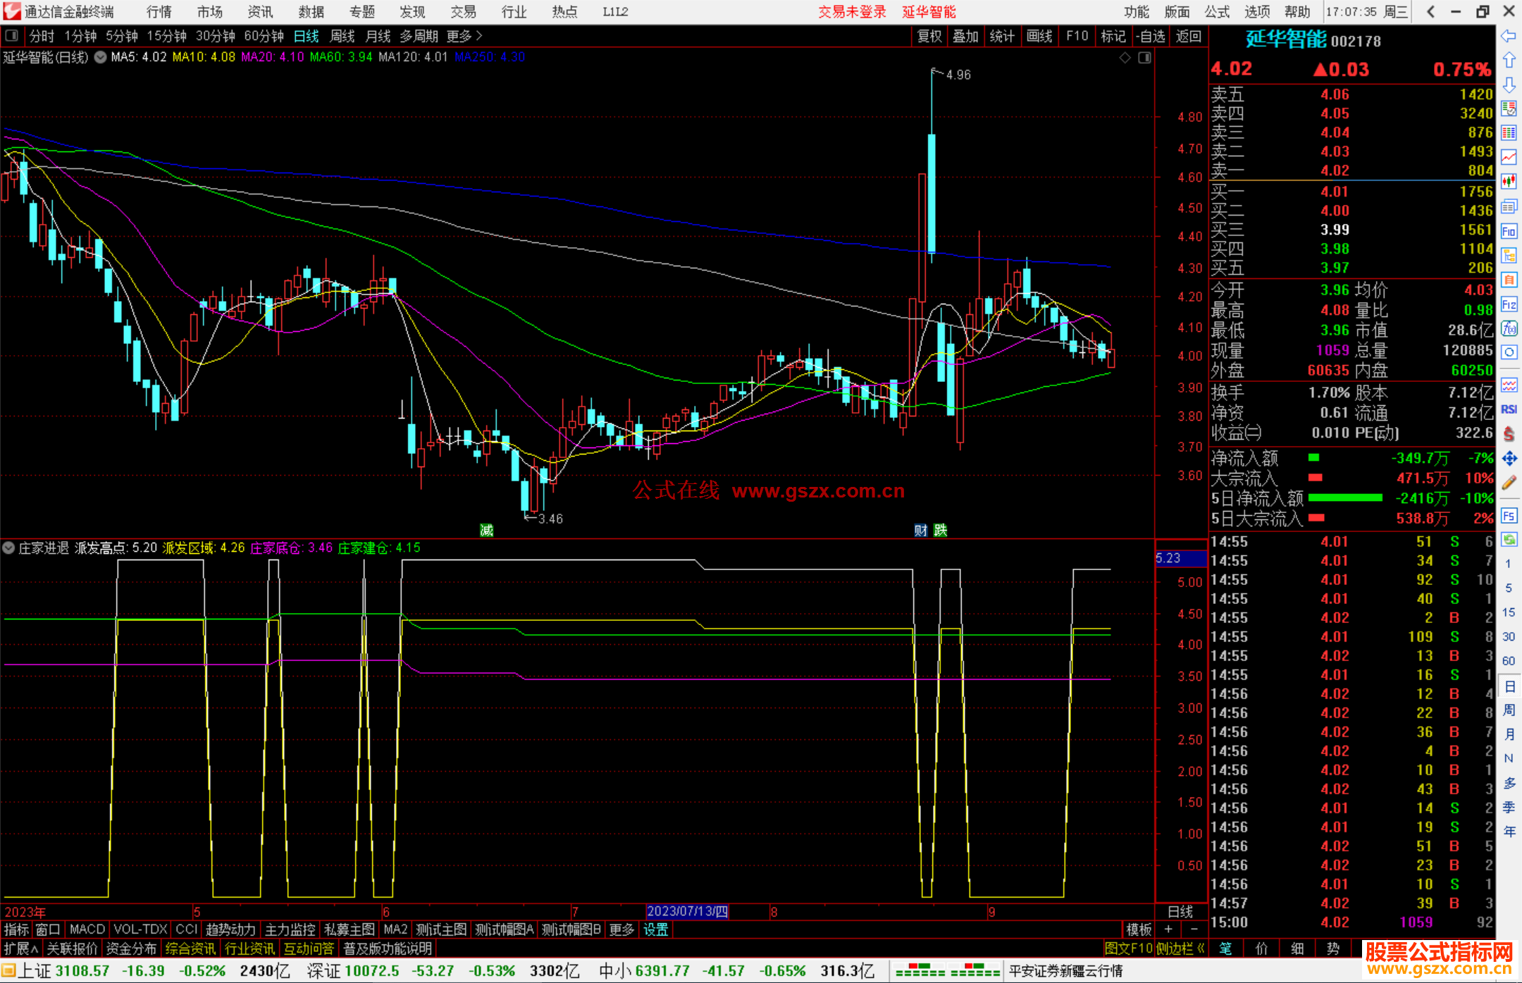Click the line trend chart sidebar icon
Viewport: 1522px width, 983px height.
coord(1509,157)
